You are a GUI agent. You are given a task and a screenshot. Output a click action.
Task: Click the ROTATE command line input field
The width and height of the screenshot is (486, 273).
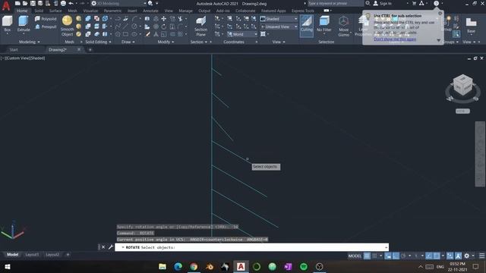point(251,247)
